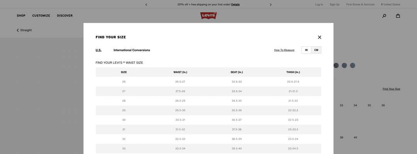
Task: Choose waist size 33 on product page
Action: pos(341,105)
